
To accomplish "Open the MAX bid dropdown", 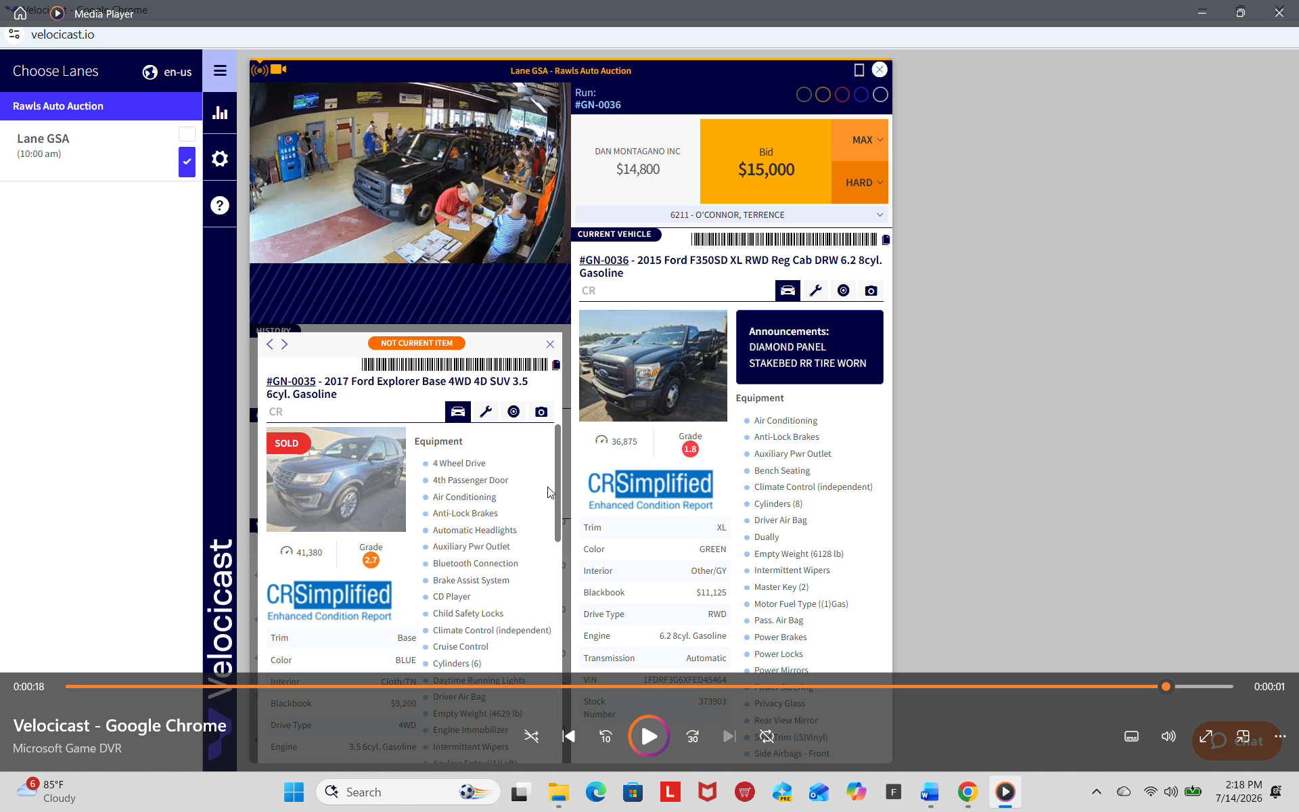I will click(860, 140).
